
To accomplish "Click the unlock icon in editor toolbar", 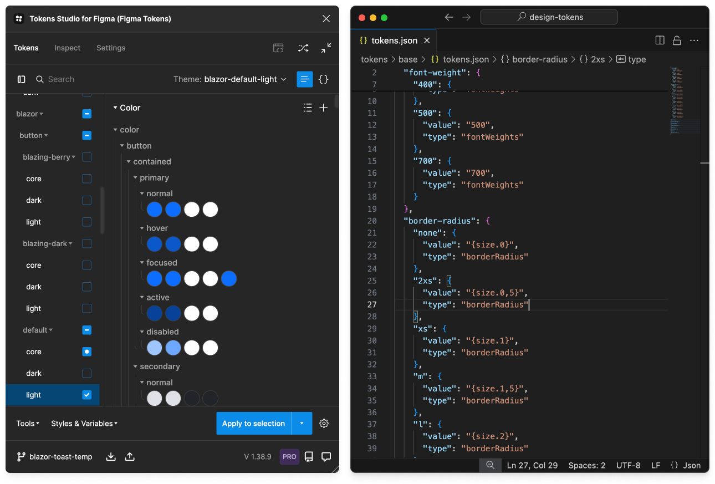I will pos(677,40).
